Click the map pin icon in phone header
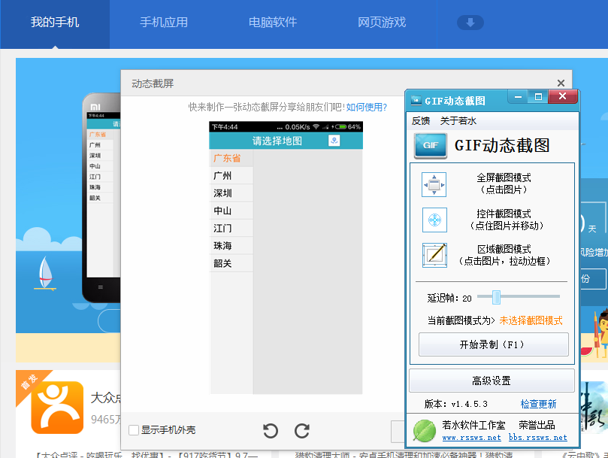 [334, 141]
